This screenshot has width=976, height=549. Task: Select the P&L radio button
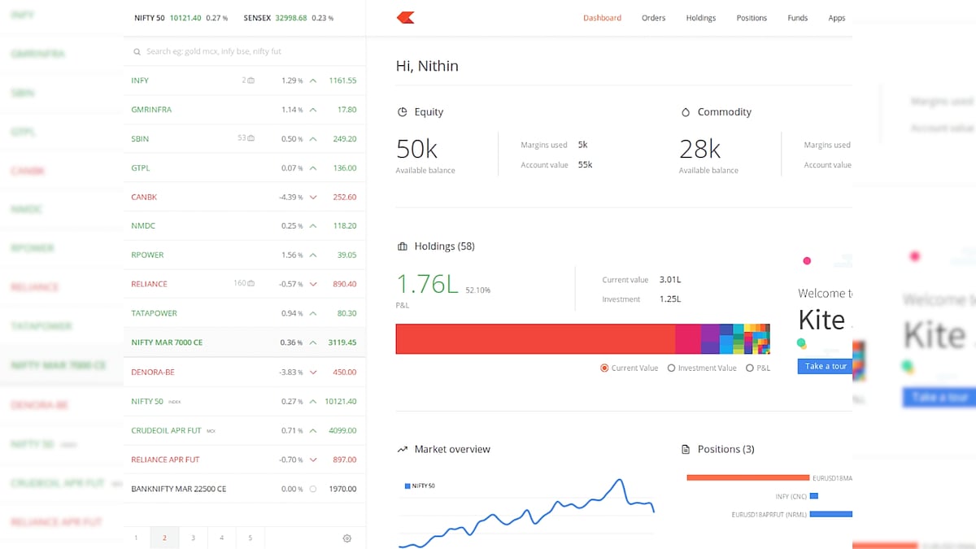coord(750,368)
